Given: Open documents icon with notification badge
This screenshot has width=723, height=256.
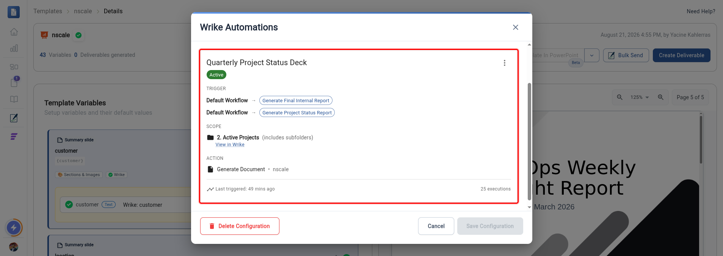Looking at the screenshot, I should click(x=14, y=82).
